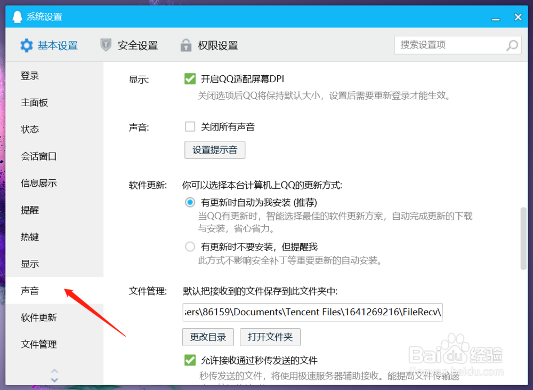Open 文件管理 in the sidebar
This screenshot has width=533, height=390.
pyautogui.click(x=54, y=345)
